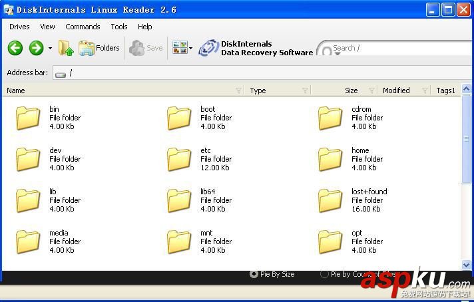Screen dimensions: 474x302
Task: Click the 12.00 Kb size text under etc
Action: (x=215, y=168)
